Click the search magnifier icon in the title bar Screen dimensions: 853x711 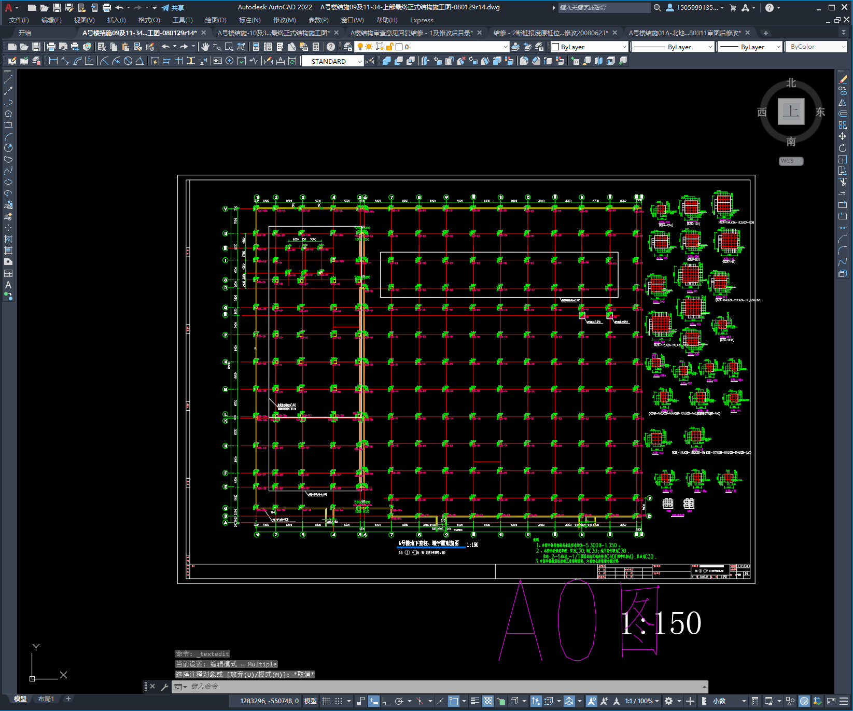[658, 7]
